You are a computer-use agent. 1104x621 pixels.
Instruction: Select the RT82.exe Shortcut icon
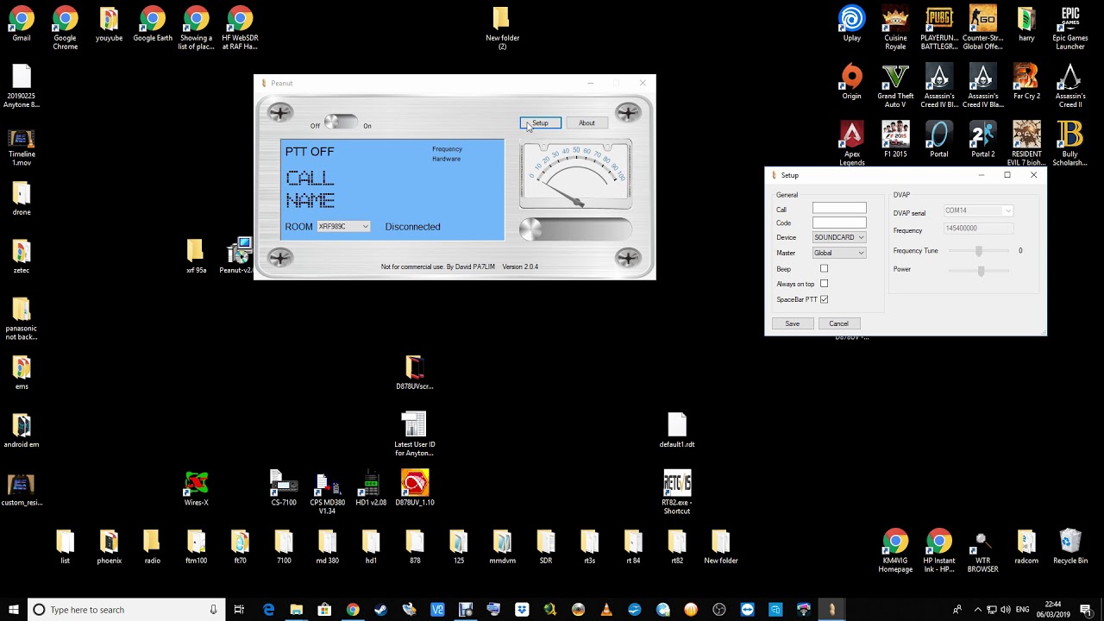click(x=677, y=492)
